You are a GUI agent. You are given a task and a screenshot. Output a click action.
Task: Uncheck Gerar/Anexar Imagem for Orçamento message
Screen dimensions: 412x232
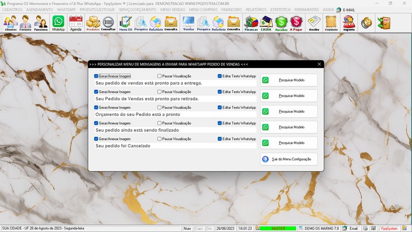point(96,107)
